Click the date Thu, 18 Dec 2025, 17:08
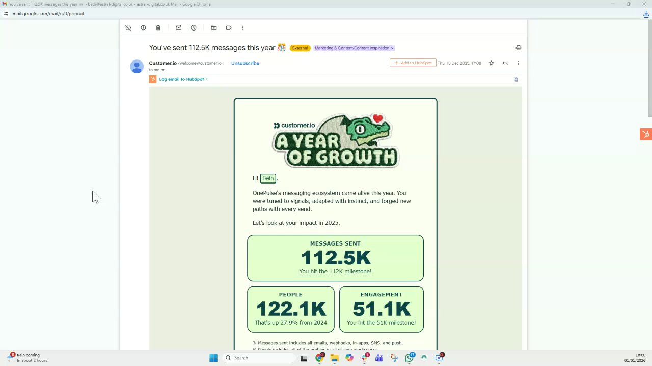The width and height of the screenshot is (652, 366). click(x=459, y=63)
